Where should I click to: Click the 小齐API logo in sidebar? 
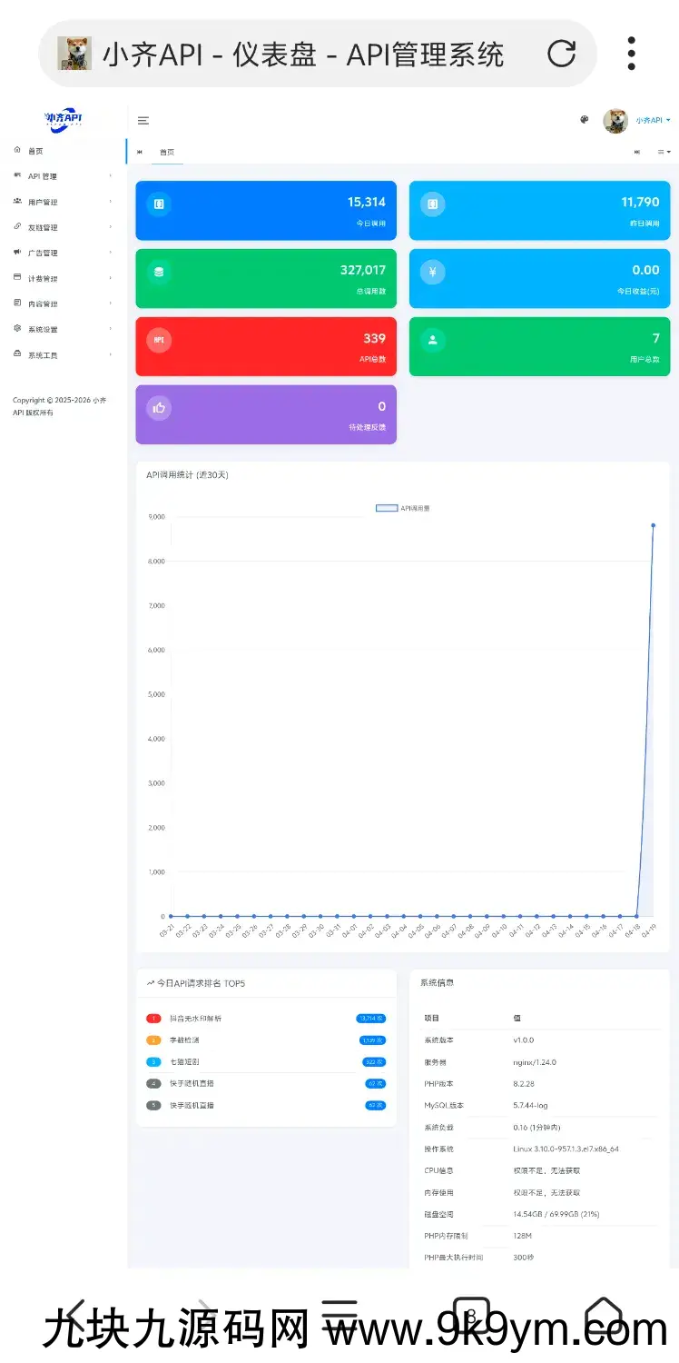64,118
